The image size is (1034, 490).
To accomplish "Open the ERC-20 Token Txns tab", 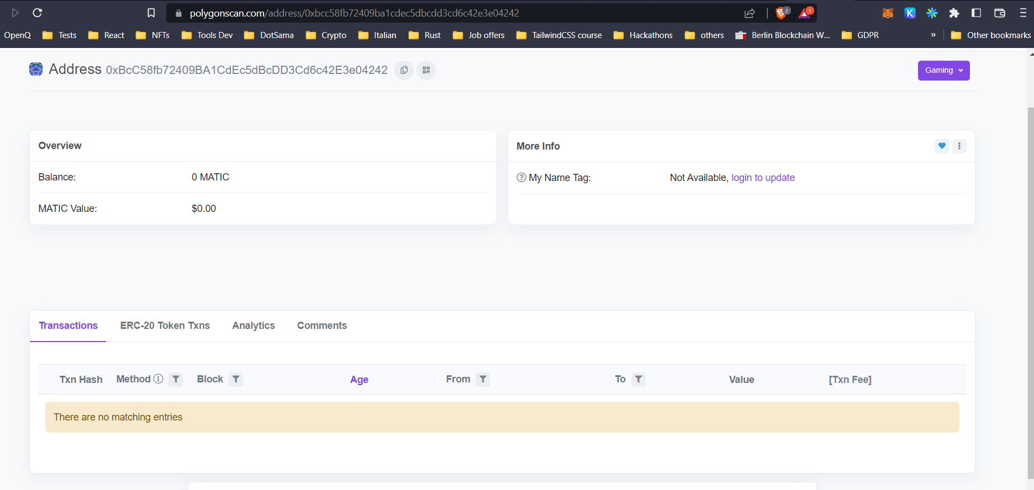I will pyautogui.click(x=165, y=326).
